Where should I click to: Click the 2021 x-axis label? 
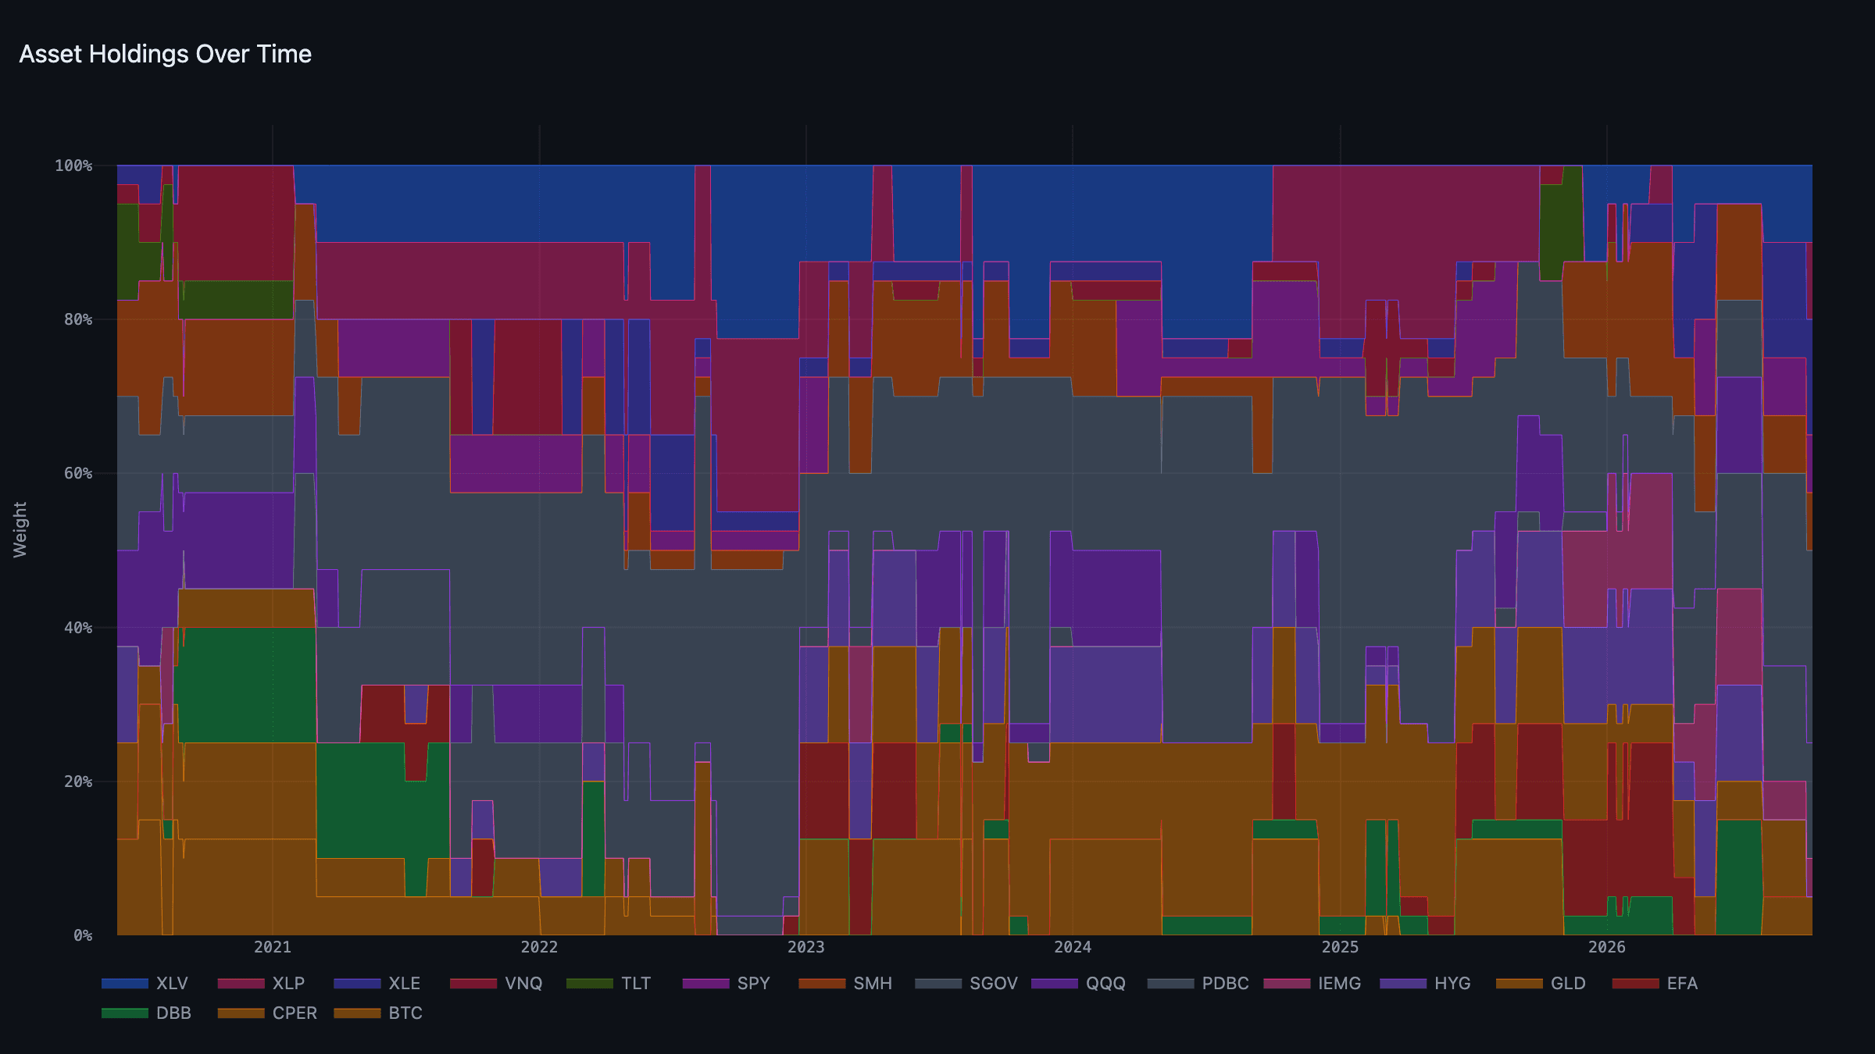pyautogui.click(x=273, y=947)
